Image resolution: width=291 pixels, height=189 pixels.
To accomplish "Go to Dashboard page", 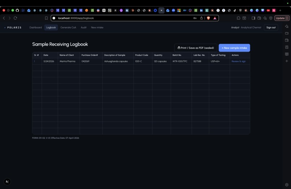I will click(x=36, y=27).
